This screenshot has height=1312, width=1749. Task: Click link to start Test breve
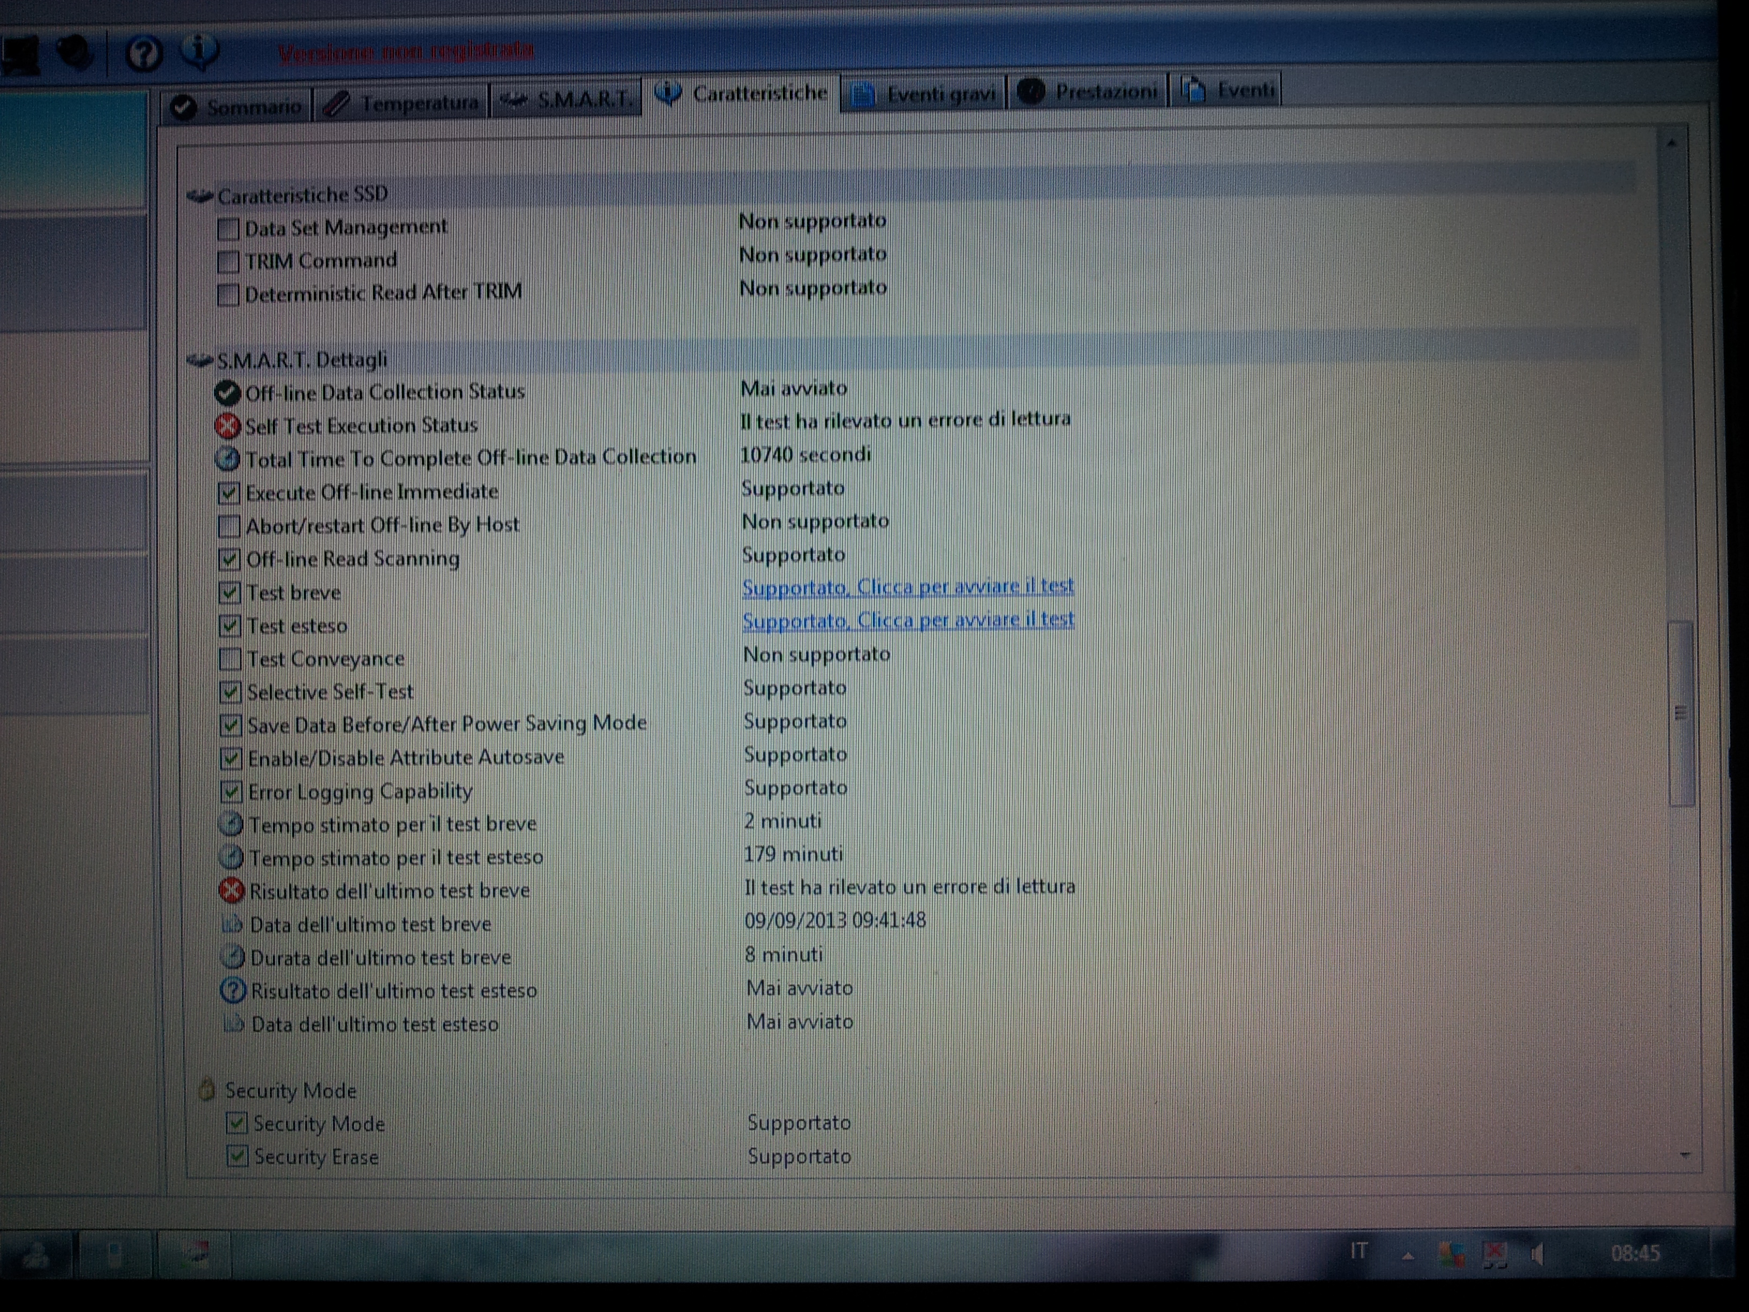pos(907,587)
